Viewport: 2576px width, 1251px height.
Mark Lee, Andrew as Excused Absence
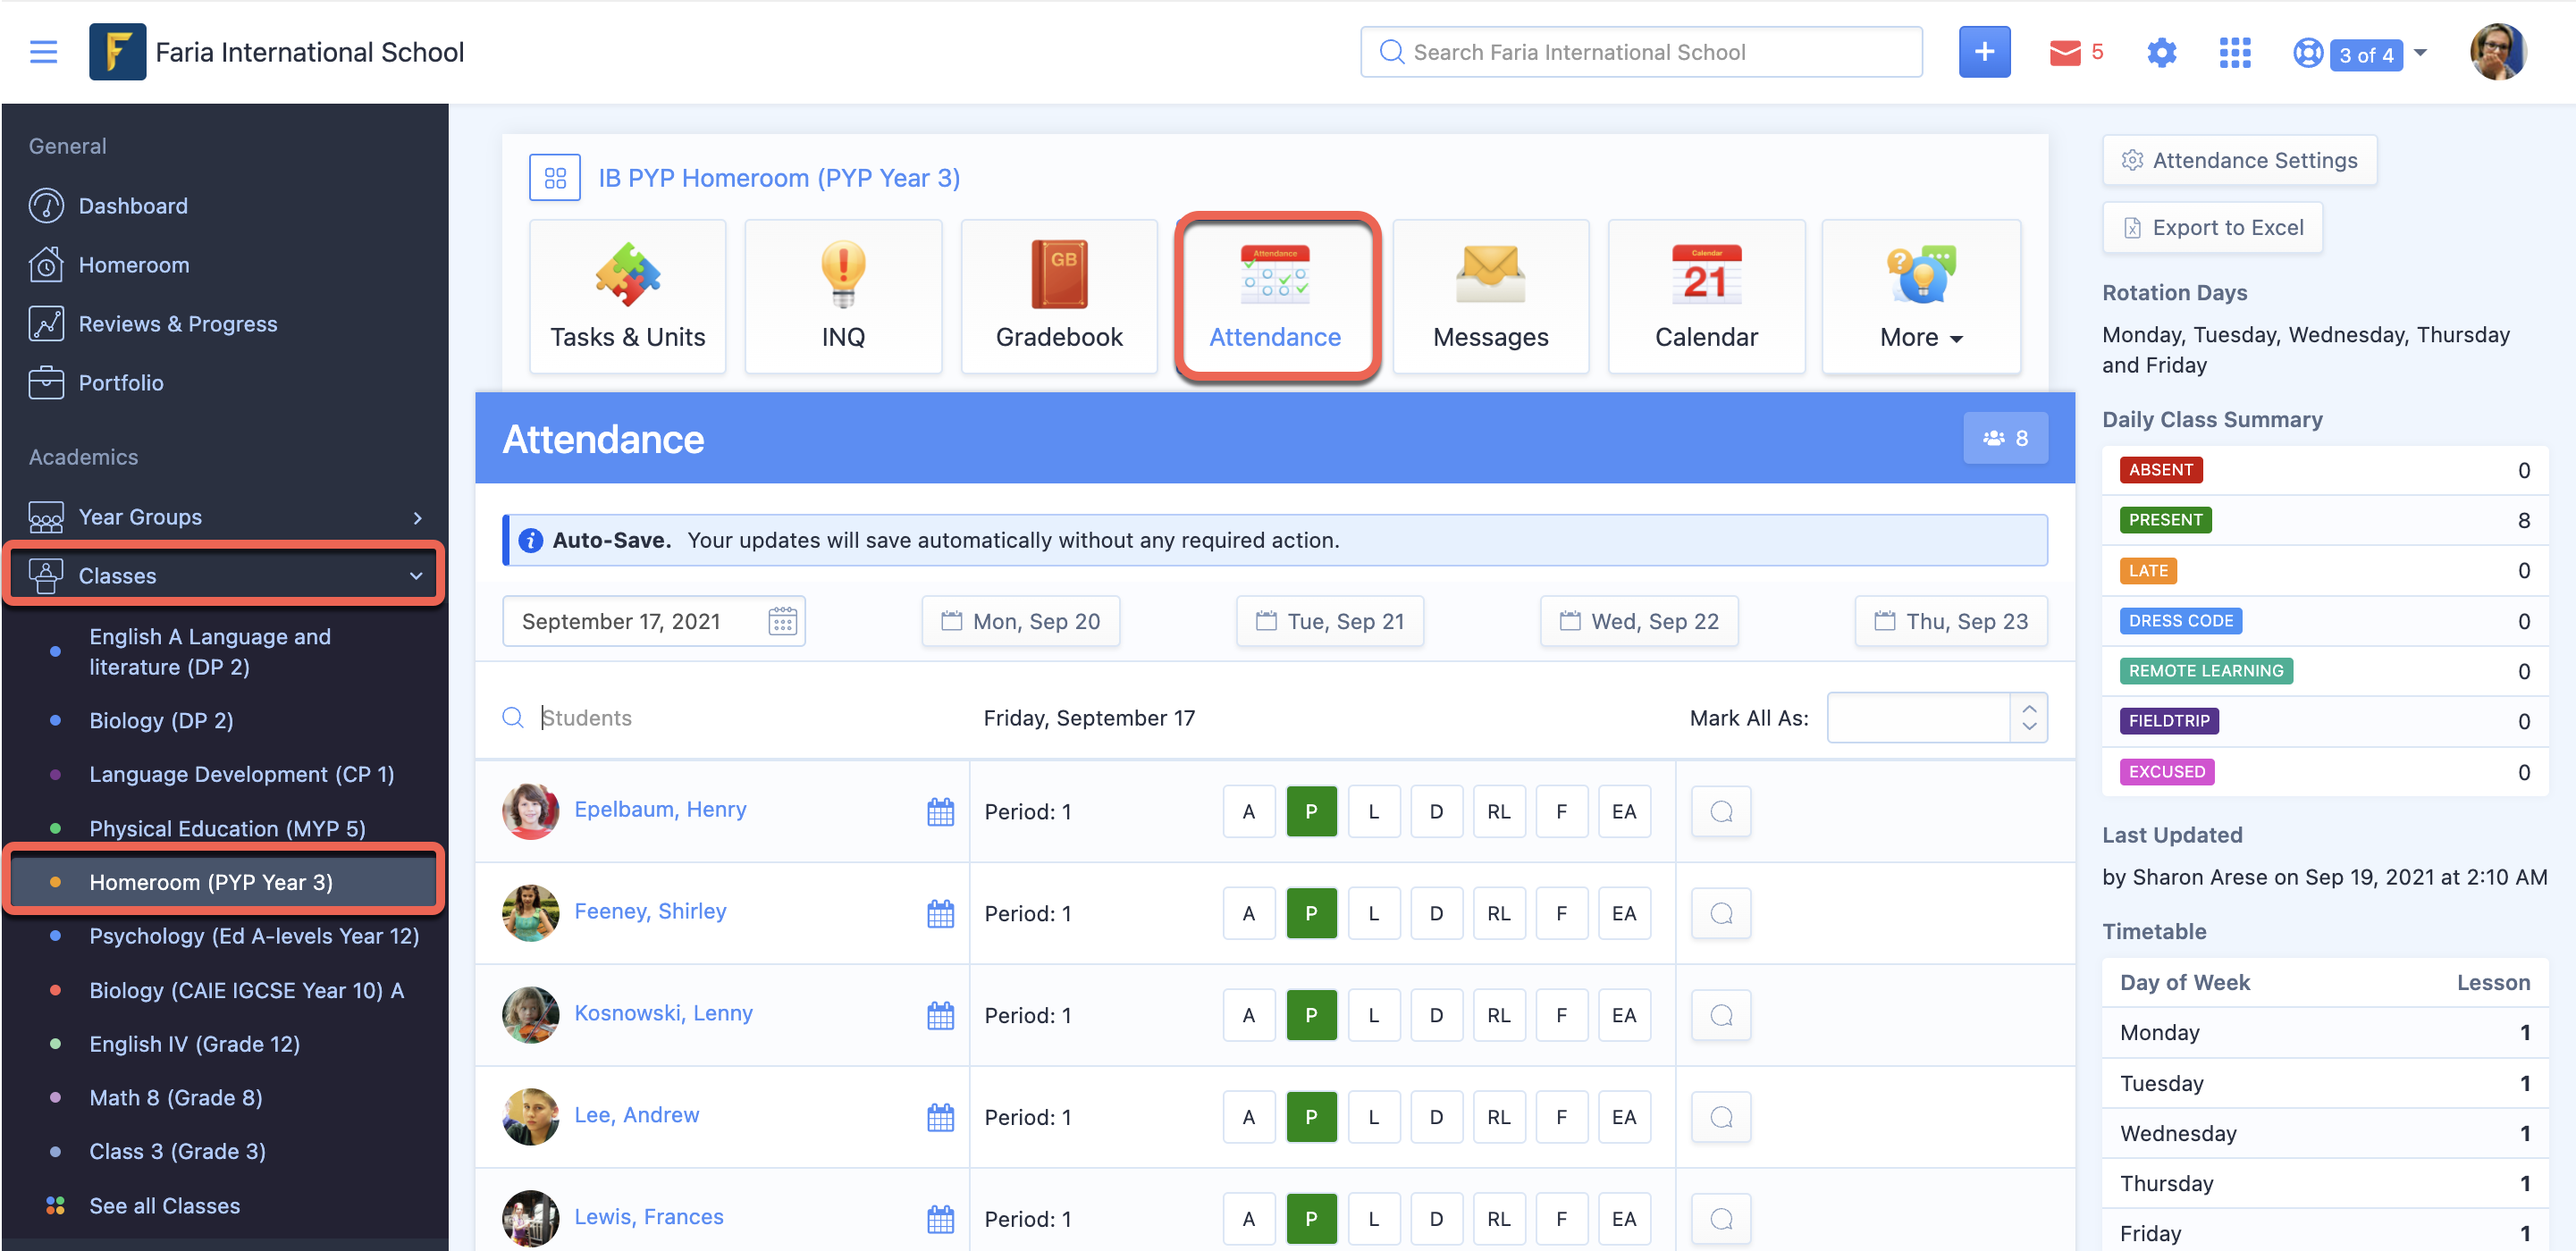(x=1623, y=1117)
